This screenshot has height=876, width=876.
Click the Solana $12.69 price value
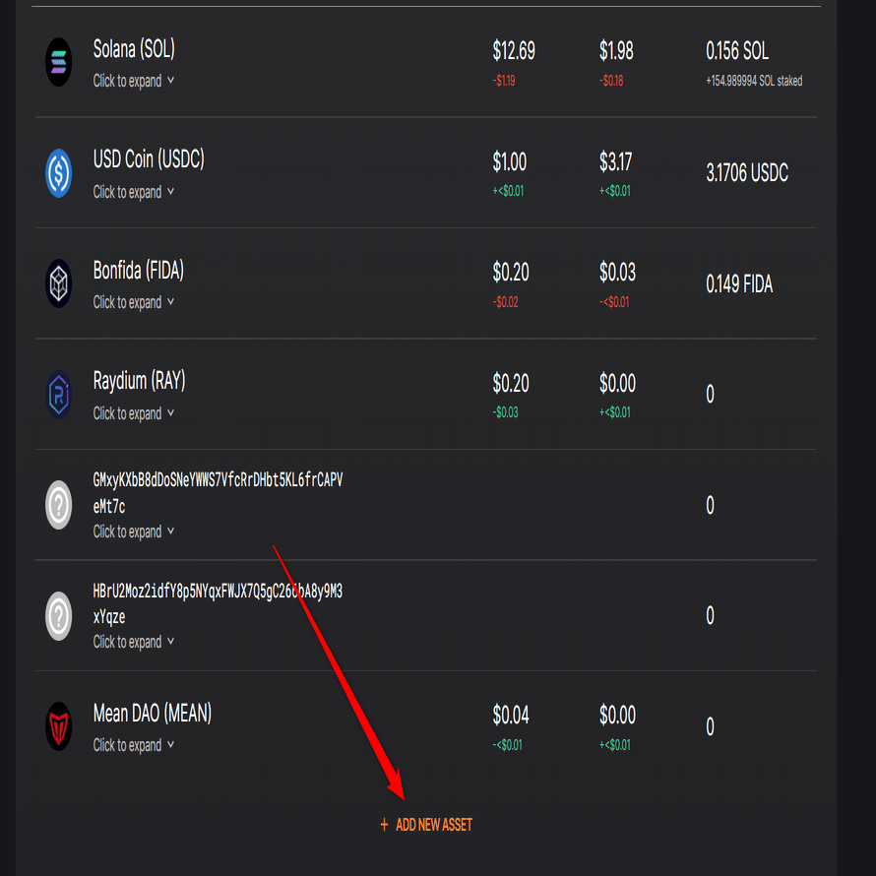pyautogui.click(x=514, y=50)
